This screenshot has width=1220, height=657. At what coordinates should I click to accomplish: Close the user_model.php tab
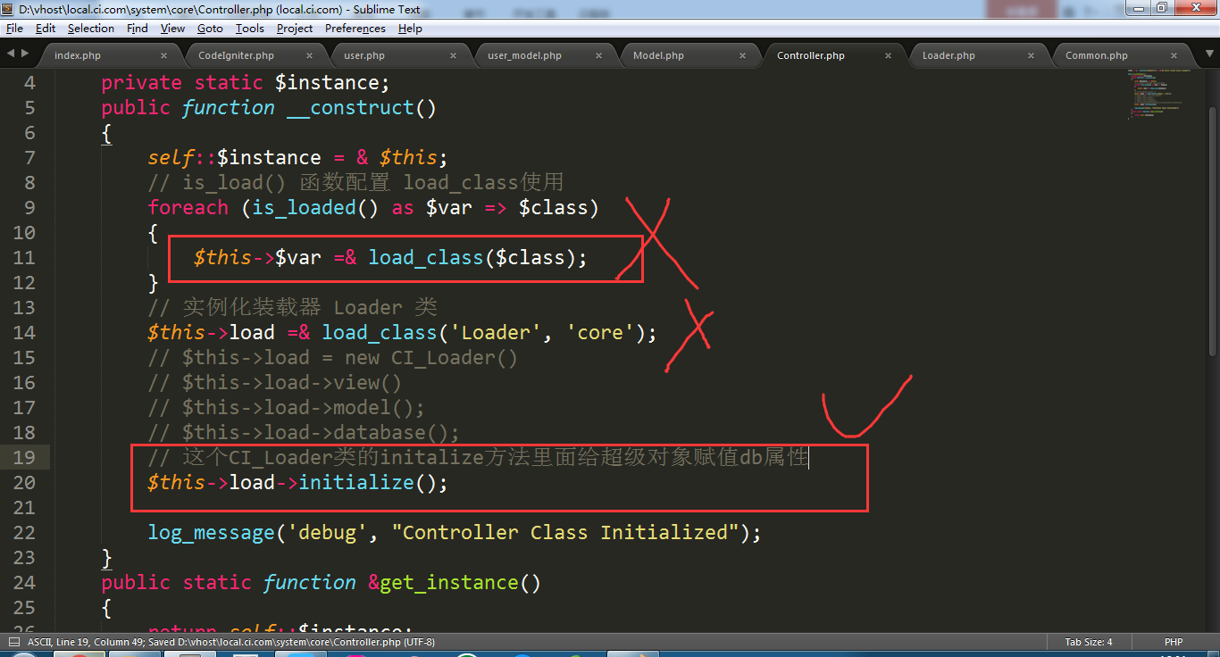pyautogui.click(x=598, y=55)
